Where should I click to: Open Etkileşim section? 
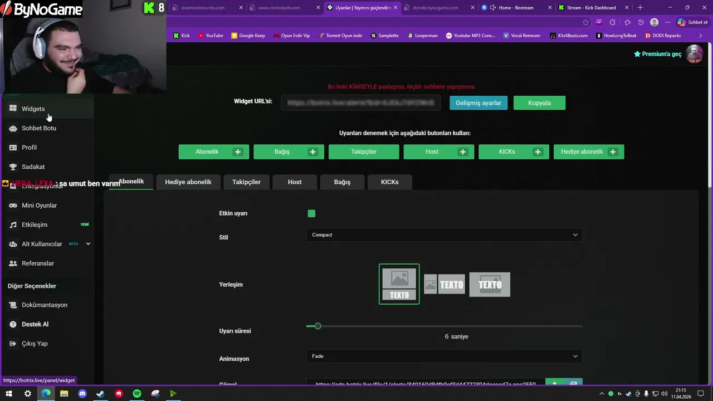point(47,224)
